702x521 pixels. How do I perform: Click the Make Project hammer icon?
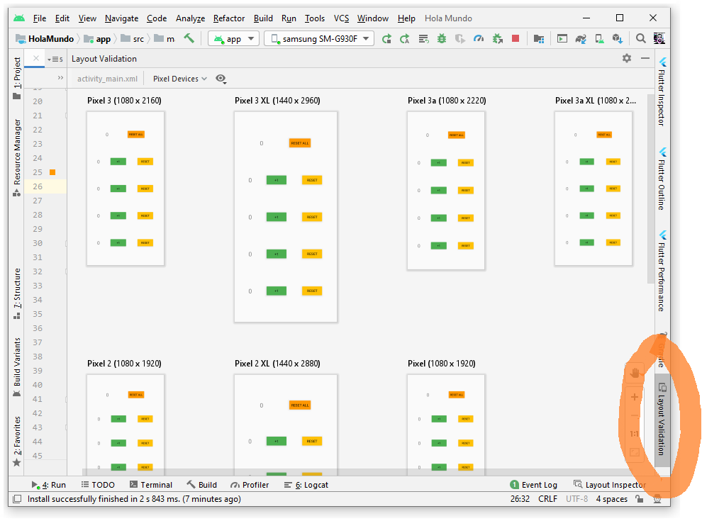click(189, 38)
